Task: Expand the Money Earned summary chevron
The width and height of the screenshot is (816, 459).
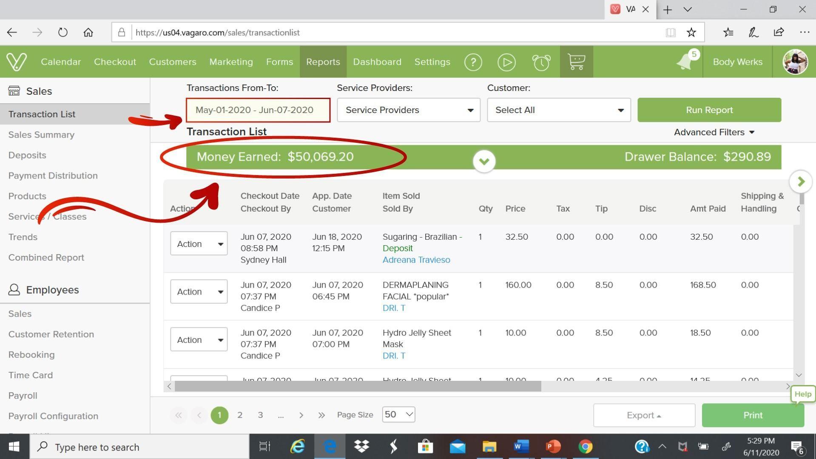Action: (x=484, y=161)
